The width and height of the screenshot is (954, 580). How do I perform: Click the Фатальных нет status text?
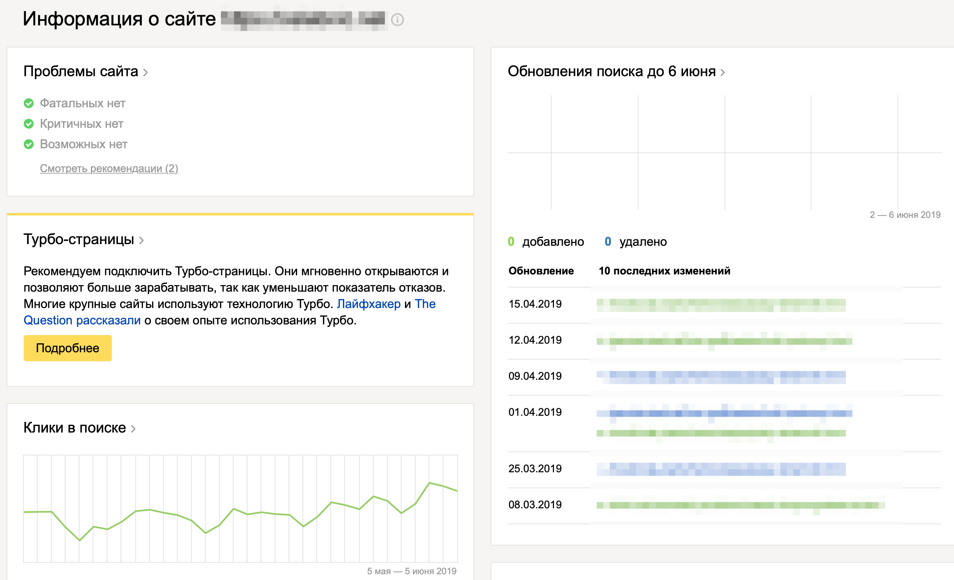pyautogui.click(x=82, y=103)
